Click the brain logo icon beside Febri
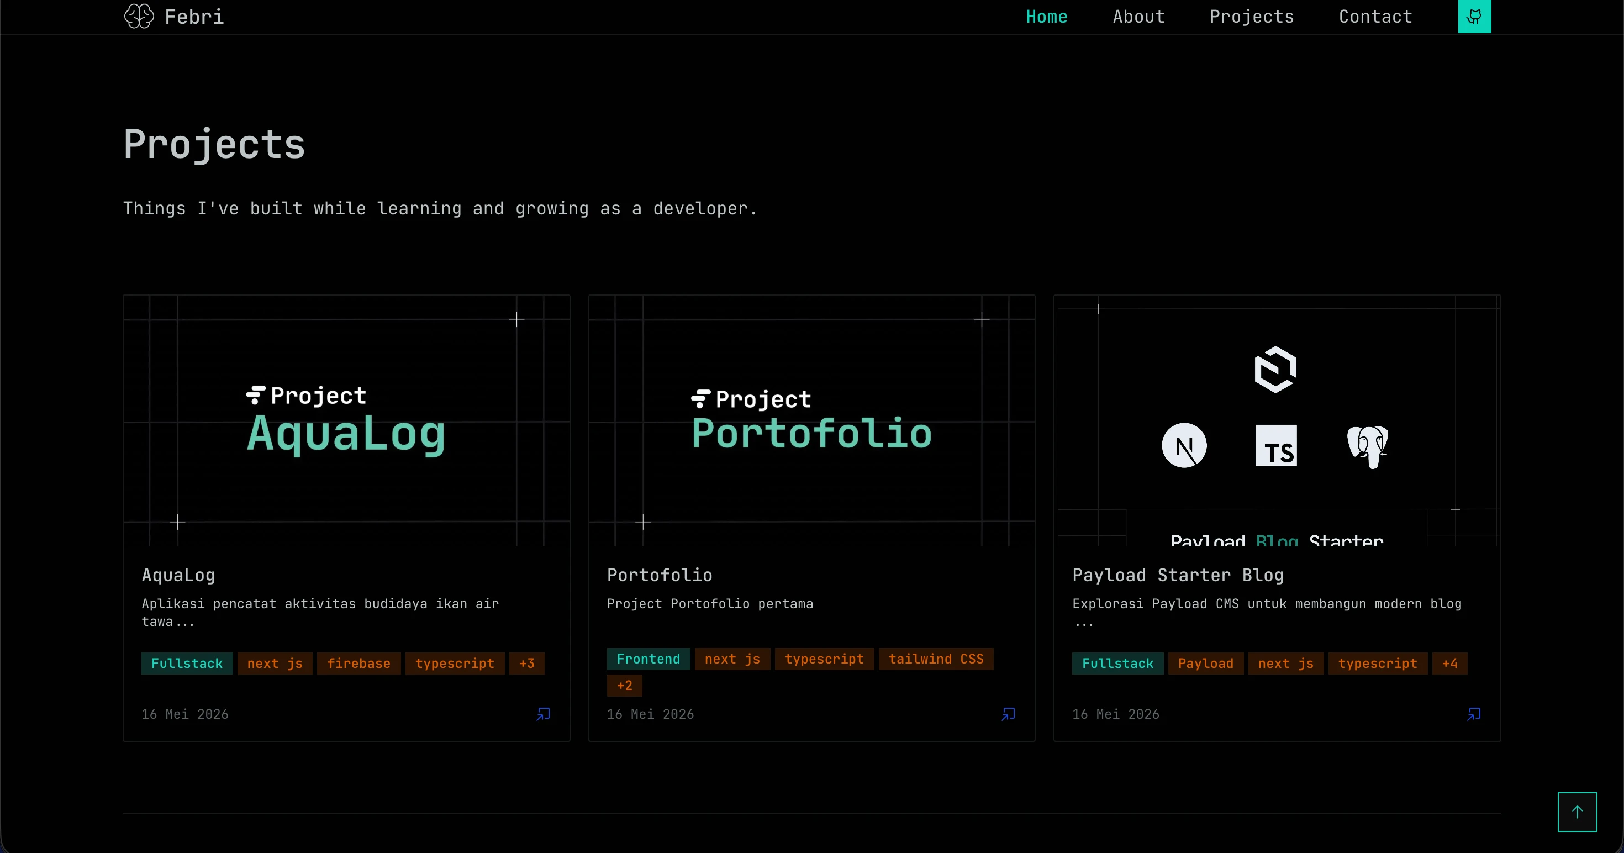This screenshot has width=1624, height=853. [139, 17]
